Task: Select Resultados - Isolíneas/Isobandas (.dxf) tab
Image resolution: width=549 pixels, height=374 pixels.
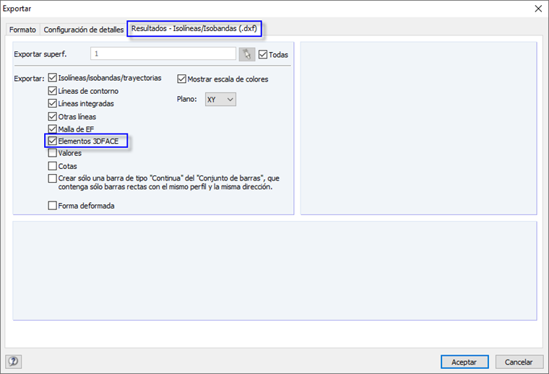Action: [x=194, y=28]
